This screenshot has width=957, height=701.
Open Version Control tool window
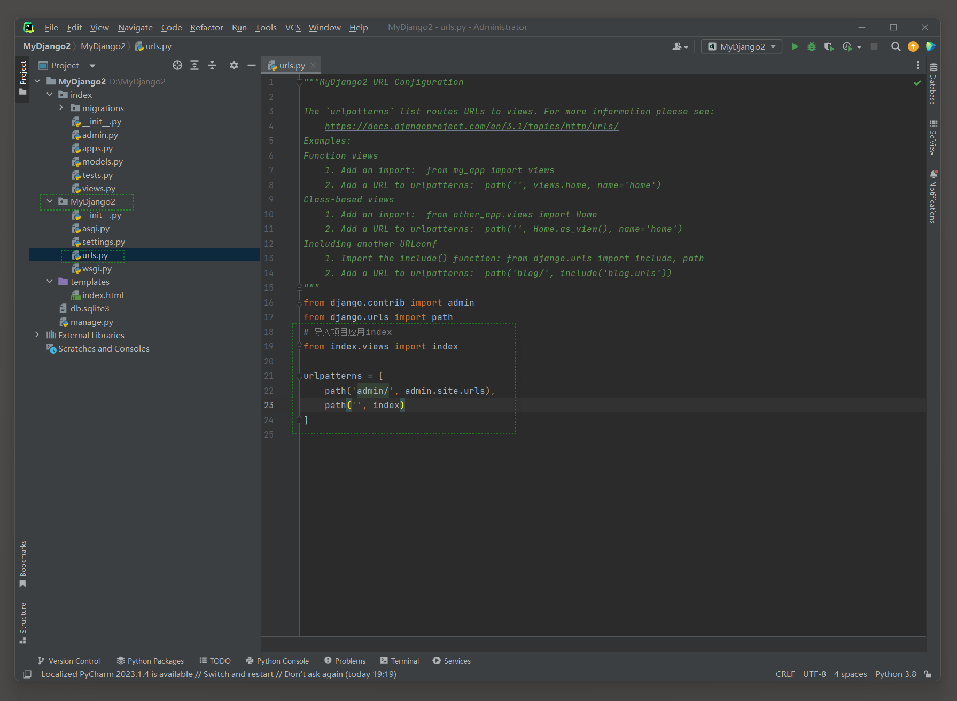(x=69, y=661)
